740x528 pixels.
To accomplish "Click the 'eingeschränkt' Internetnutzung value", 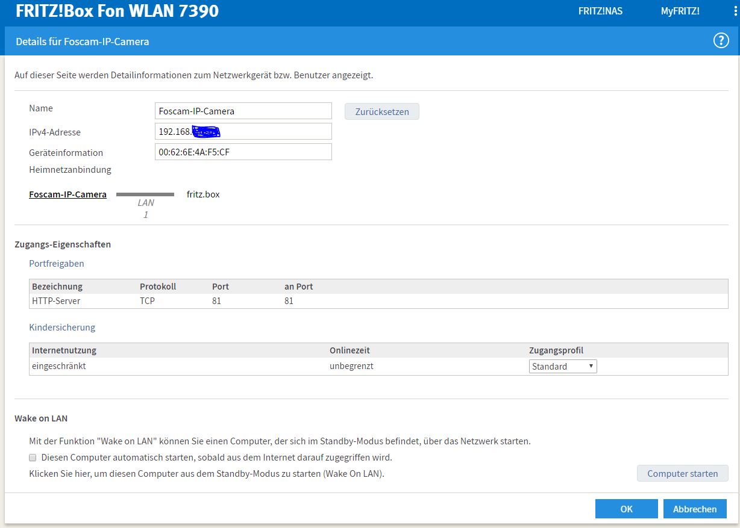I will pos(59,366).
